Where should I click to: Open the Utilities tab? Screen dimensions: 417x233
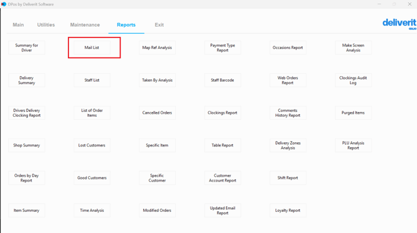tap(45, 25)
